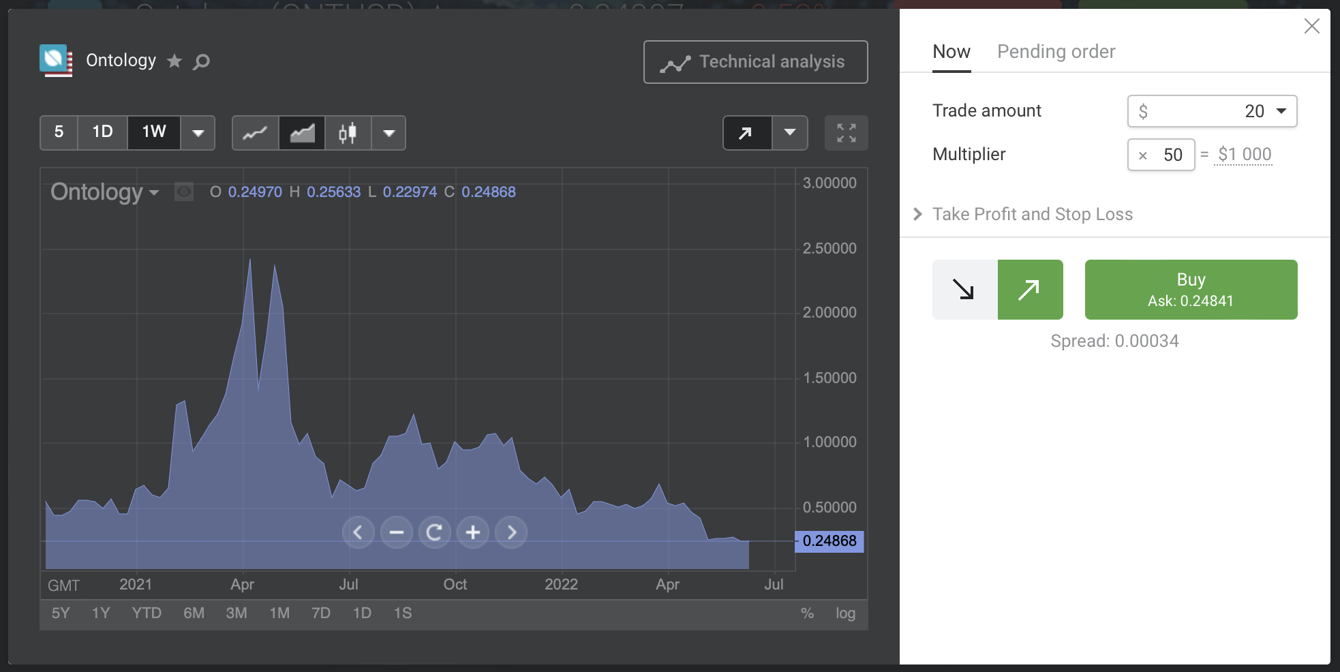Click the Multiplier value field

[1161, 155]
